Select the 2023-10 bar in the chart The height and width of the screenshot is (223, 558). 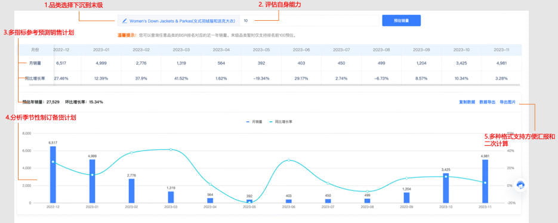click(x=446, y=188)
